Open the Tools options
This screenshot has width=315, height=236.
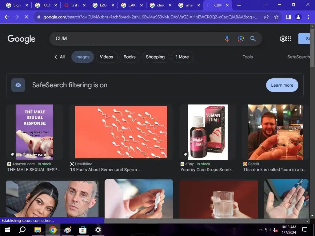point(248,57)
